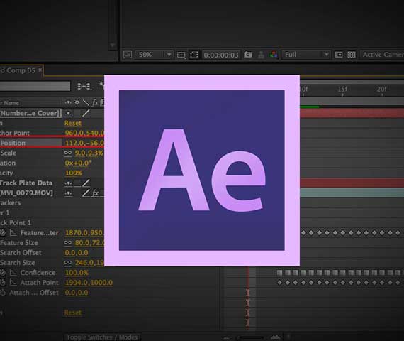Click the Attach Point value 1904.0,1000.0
The height and width of the screenshot is (341, 404).
coord(89,283)
